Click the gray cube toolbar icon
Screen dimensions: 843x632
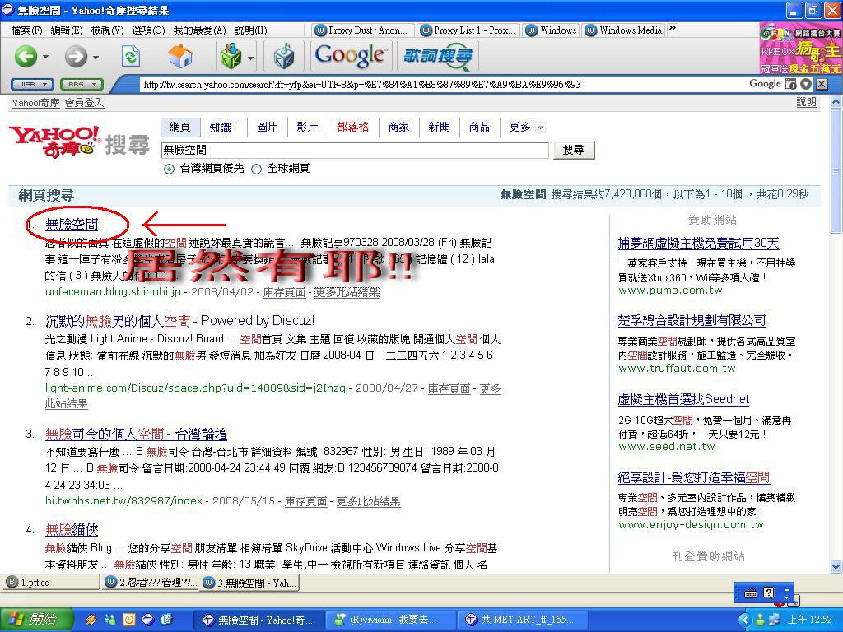(284, 56)
